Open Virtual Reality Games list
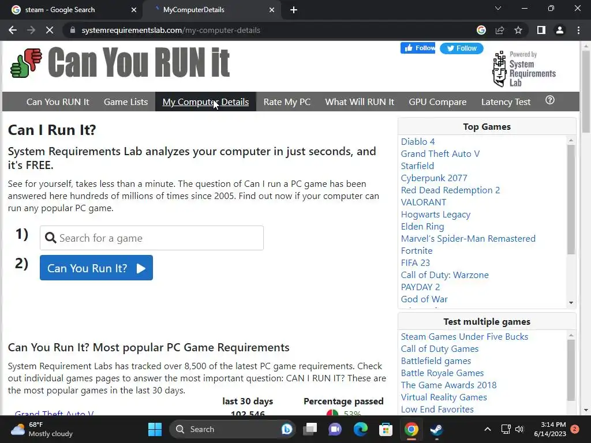This screenshot has height=443, width=591. click(444, 397)
